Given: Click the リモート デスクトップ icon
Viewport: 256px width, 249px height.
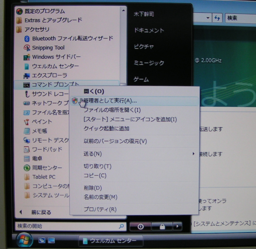Looking at the screenshot, I should (x=27, y=140).
